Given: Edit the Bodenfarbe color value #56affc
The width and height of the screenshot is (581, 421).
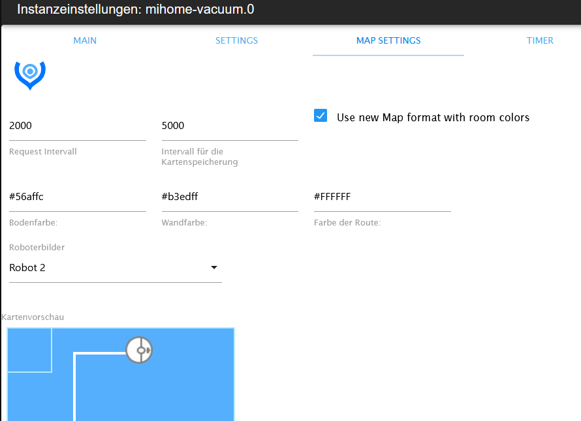Looking at the screenshot, I should (78, 197).
